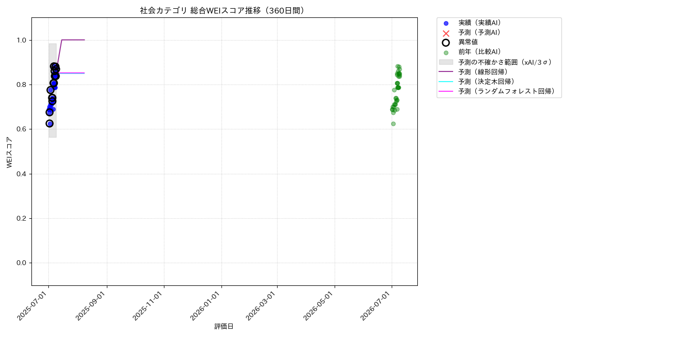
Task: Click the blue dot legend marker for 実績
Action: pos(446,23)
